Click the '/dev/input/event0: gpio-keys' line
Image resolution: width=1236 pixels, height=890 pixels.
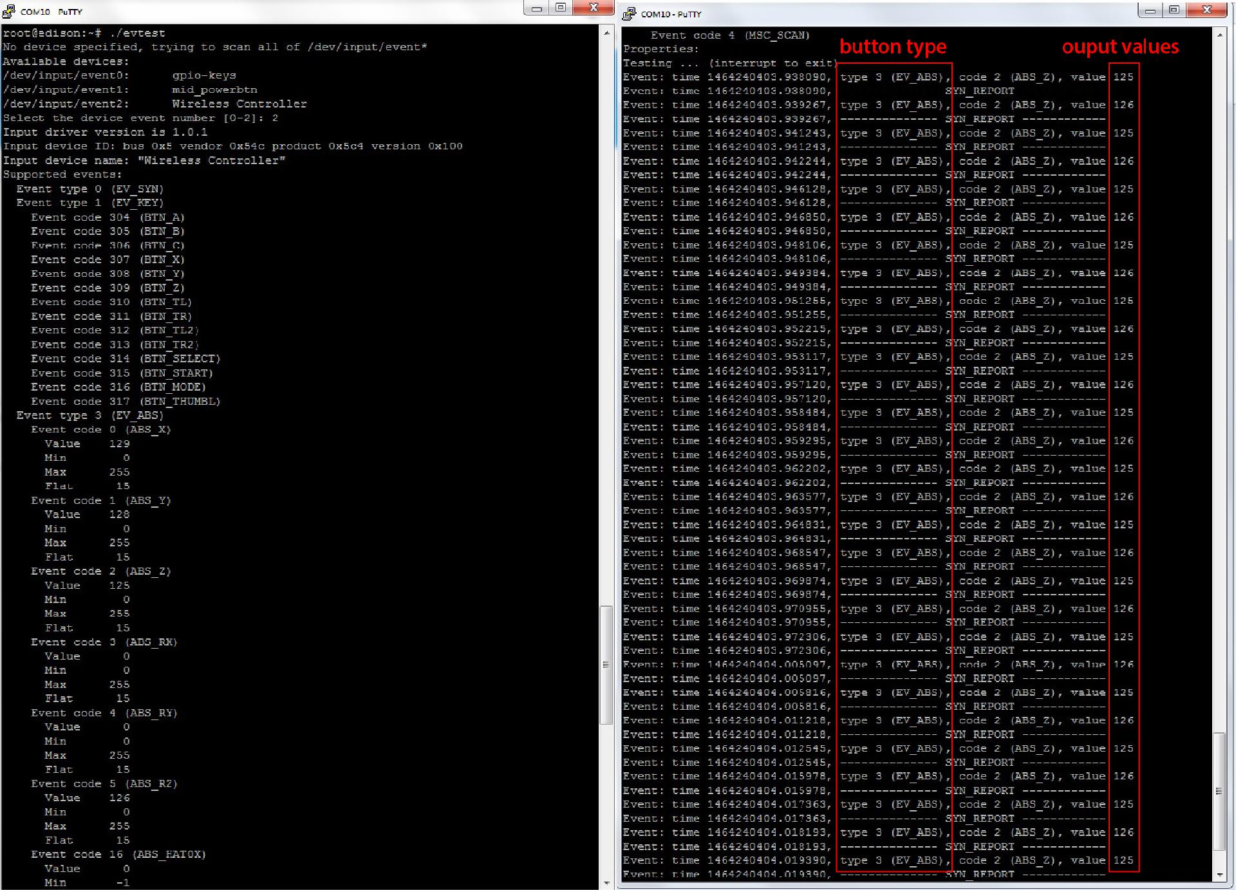pyautogui.click(x=119, y=75)
